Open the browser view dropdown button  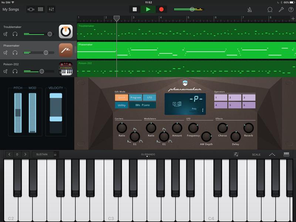(31, 9)
